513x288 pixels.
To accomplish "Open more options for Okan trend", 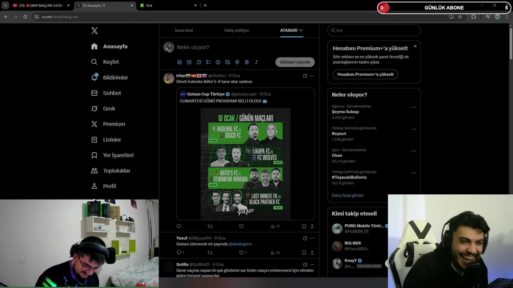I will coord(414,151).
